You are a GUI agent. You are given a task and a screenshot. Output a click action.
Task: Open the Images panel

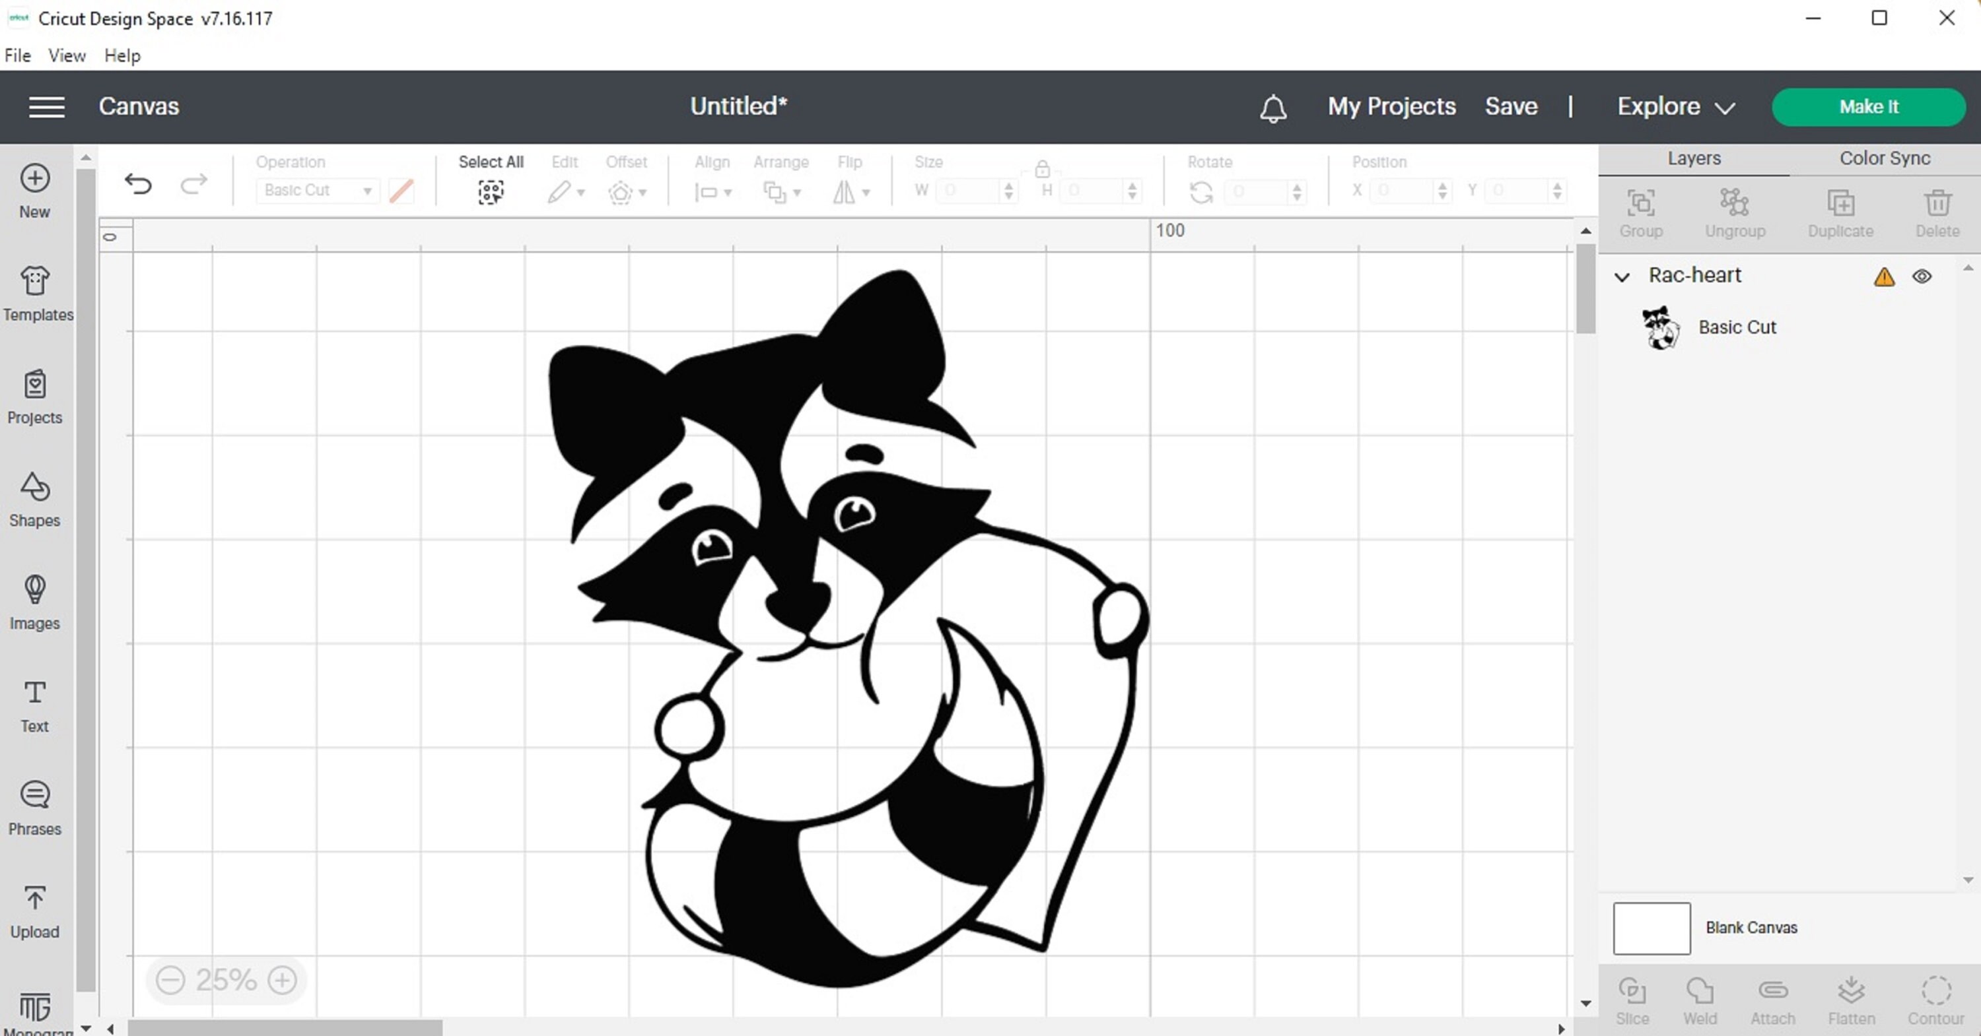pyautogui.click(x=34, y=602)
